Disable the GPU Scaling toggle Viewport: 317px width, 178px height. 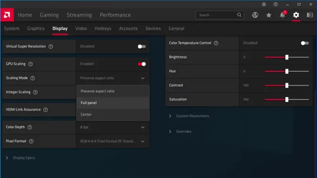click(142, 64)
